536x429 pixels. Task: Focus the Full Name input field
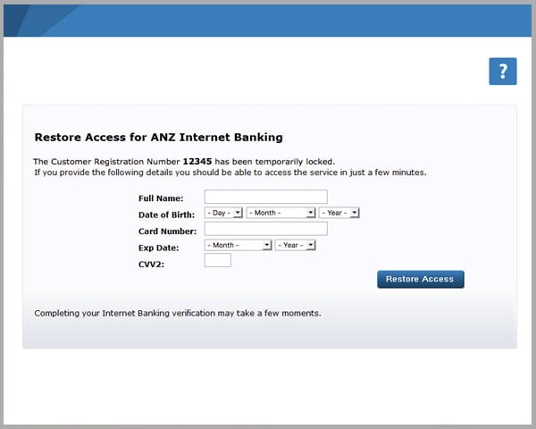[x=265, y=197]
